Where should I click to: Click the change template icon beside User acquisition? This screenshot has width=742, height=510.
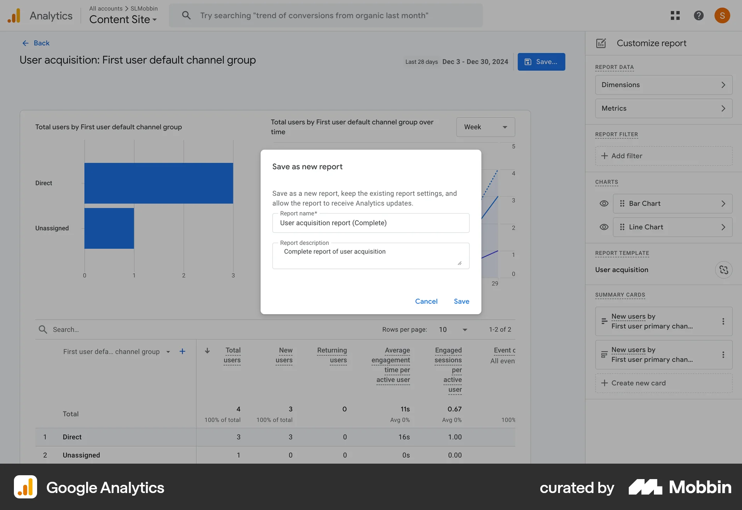pos(724,270)
